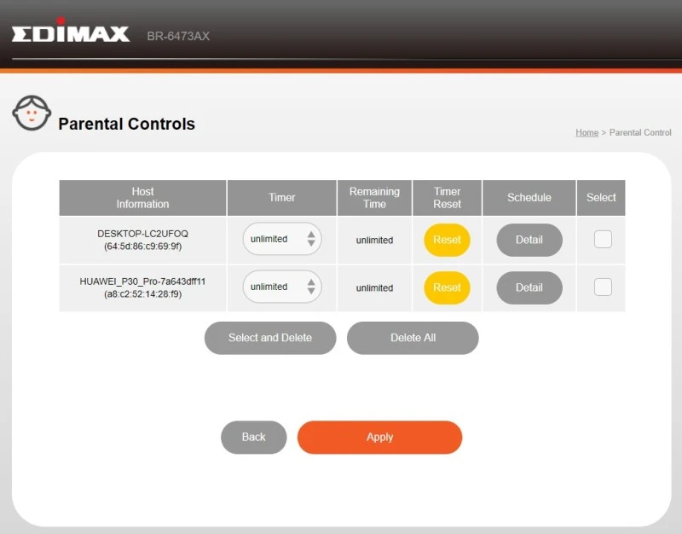Click the timer stepper arrows on first row
This screenshot has width=682, height=534.
(312, 240)
